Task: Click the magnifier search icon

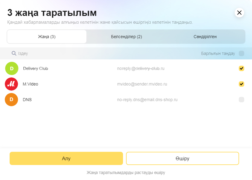Action: (14, 53)
